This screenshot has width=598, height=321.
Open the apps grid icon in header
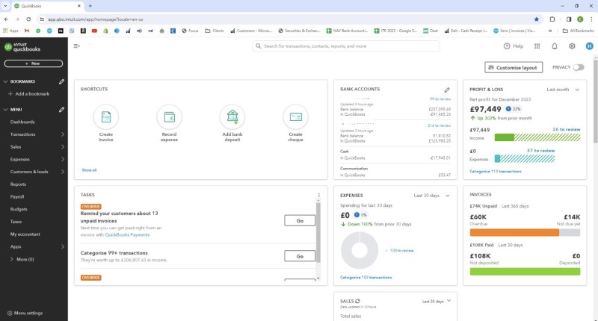coord(537,46)
